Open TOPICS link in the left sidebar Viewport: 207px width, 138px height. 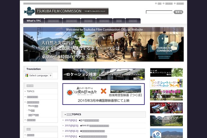pyautogui.click(x=30, y=91)
